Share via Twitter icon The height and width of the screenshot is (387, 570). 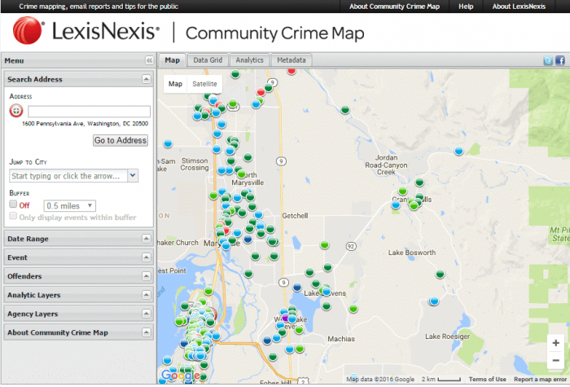click(x=548, y=60)
